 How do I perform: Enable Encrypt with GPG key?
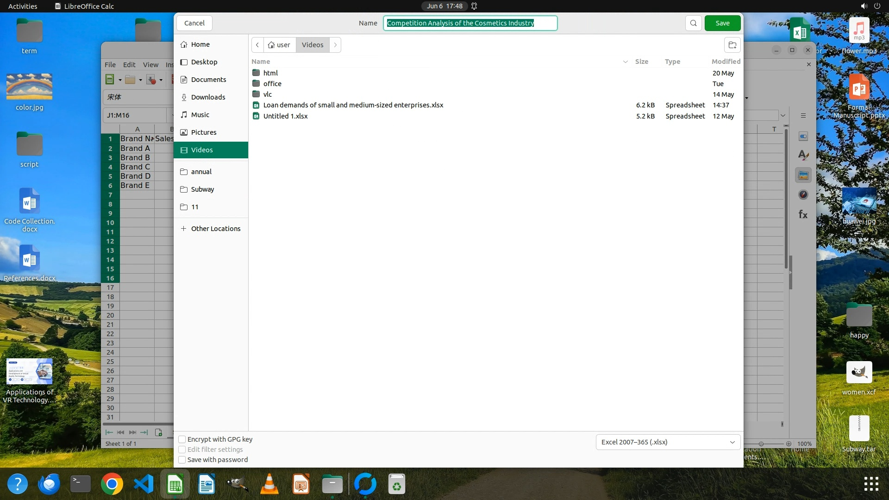click(182, 439)
